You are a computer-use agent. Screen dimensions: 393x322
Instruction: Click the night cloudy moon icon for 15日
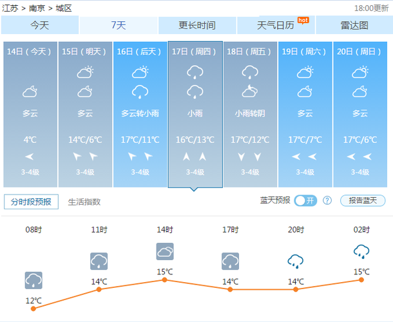84,91
